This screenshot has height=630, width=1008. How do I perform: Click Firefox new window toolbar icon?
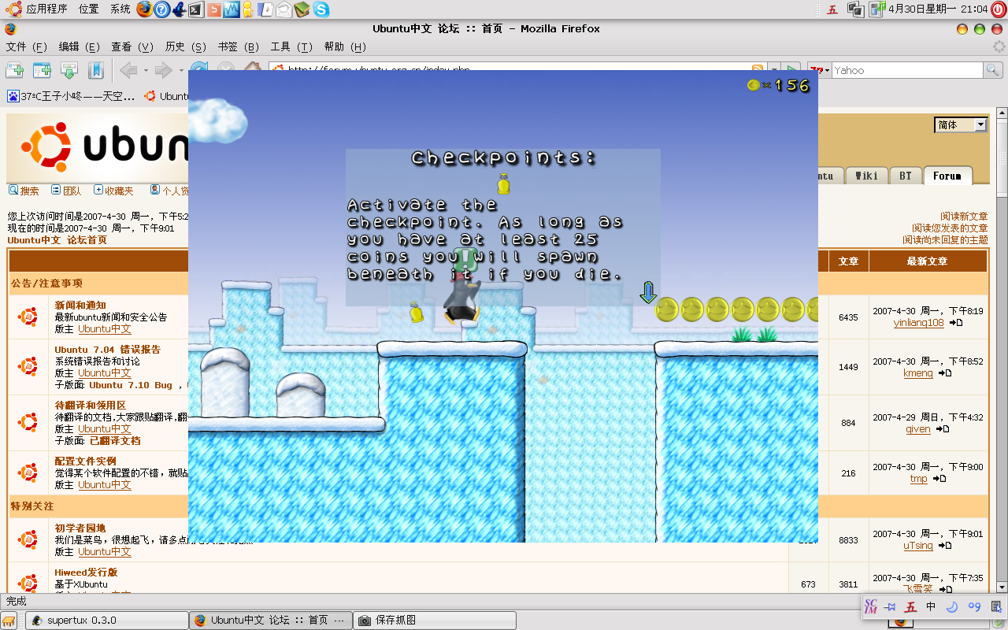coord(42,70)
